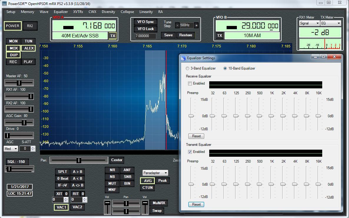349x218 pixels.
Task: Enable the Receive Equalizer checkbox
Action: 190,83
